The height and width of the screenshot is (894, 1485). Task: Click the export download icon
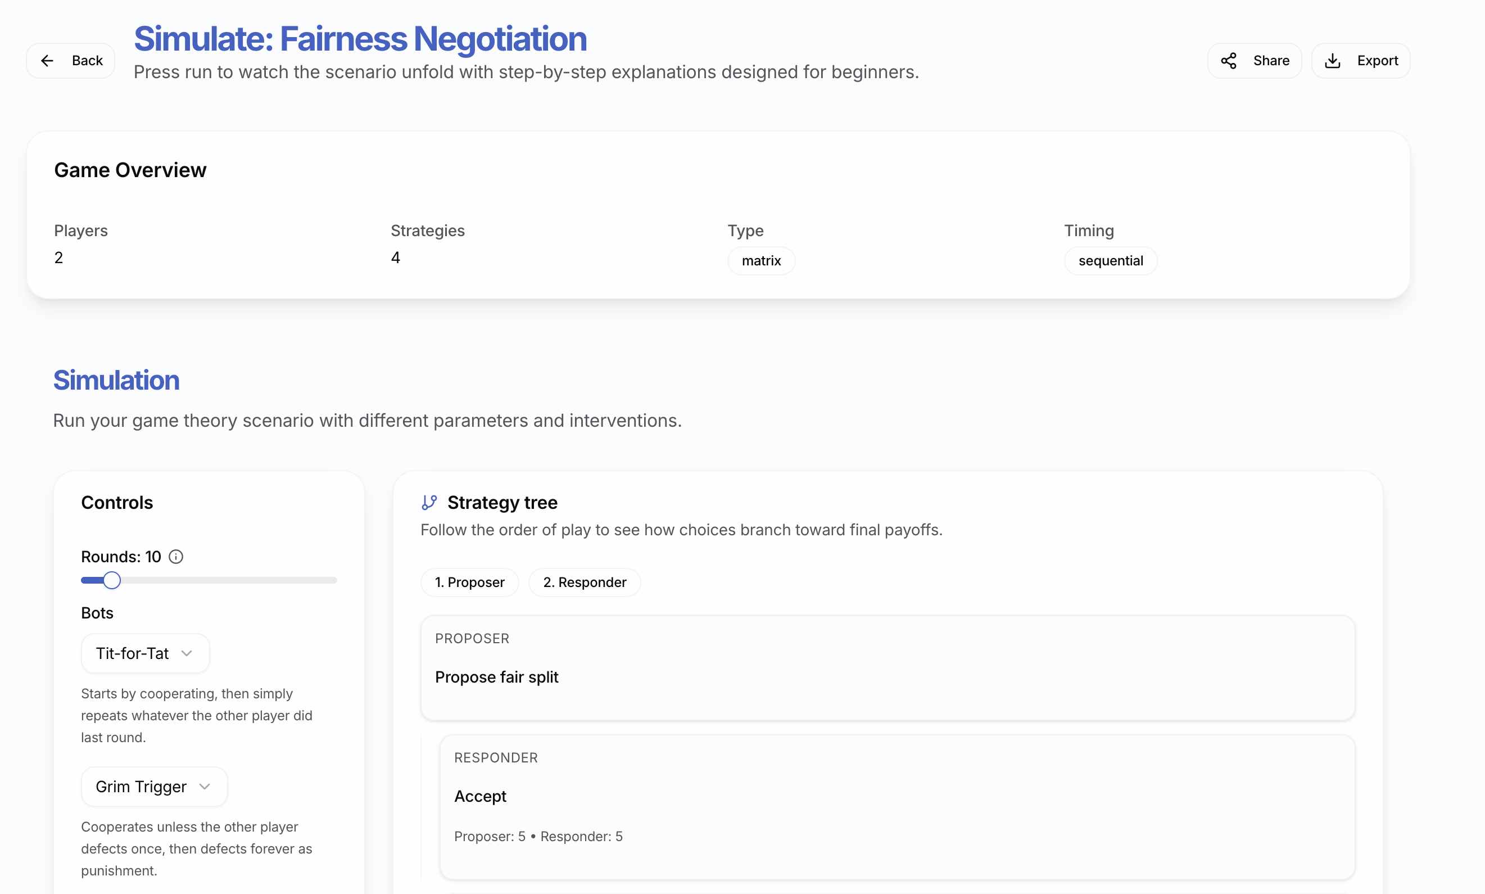click(1333, 61)
